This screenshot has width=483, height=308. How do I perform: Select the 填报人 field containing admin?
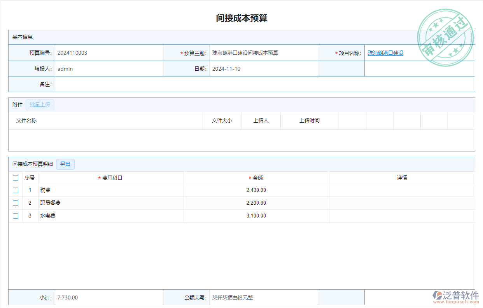[109, 69]
